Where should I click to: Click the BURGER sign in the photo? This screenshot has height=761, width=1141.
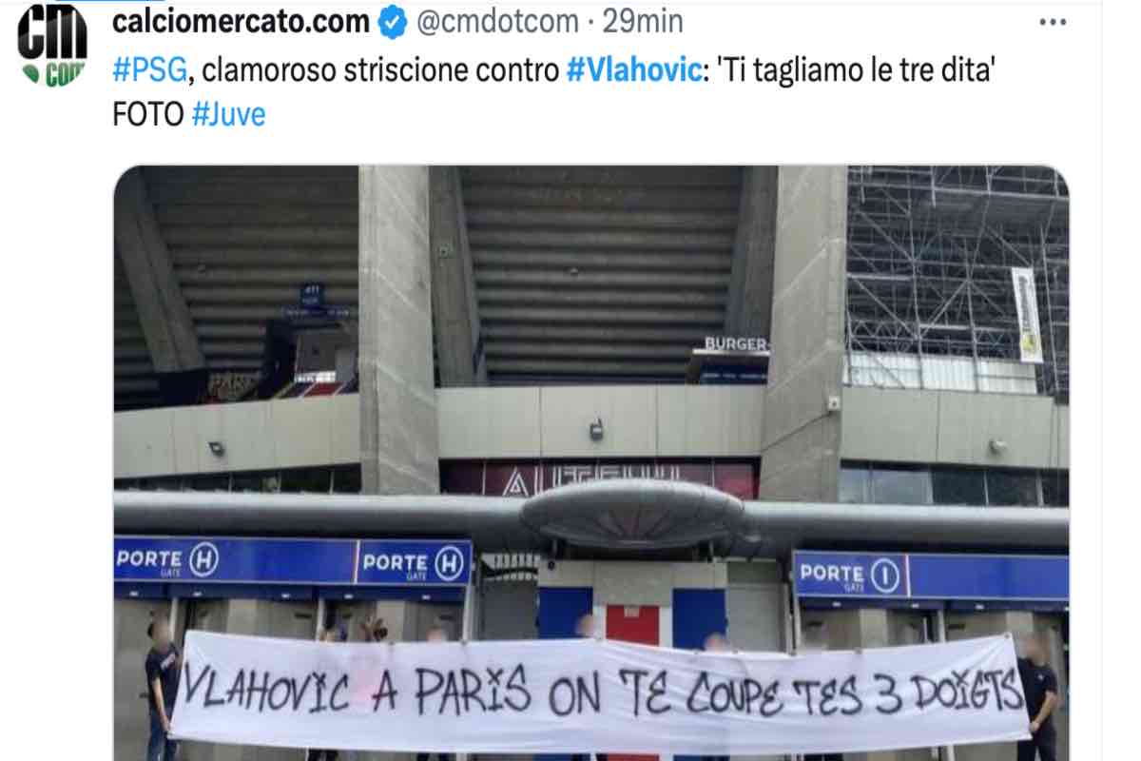coord(736,344)
